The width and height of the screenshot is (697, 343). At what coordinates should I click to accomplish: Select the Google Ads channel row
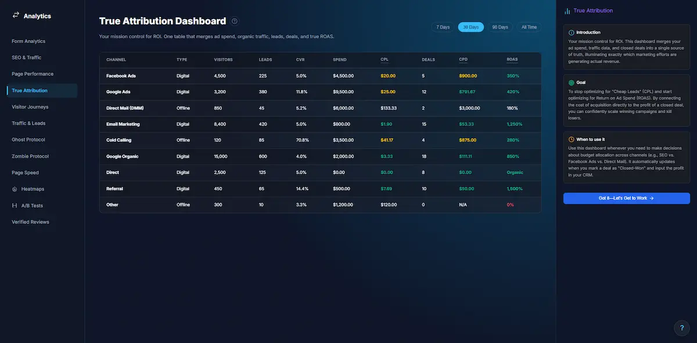[x=320, y=92]
